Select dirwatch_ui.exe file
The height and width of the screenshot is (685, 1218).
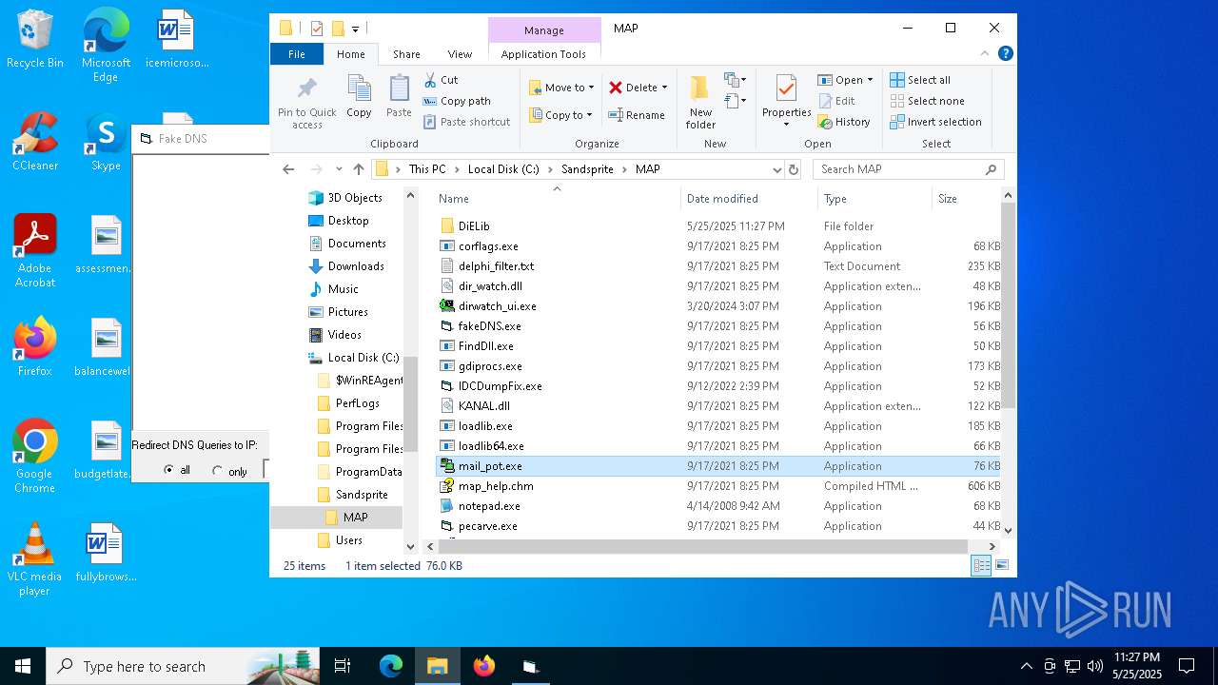tap(497, 306)
